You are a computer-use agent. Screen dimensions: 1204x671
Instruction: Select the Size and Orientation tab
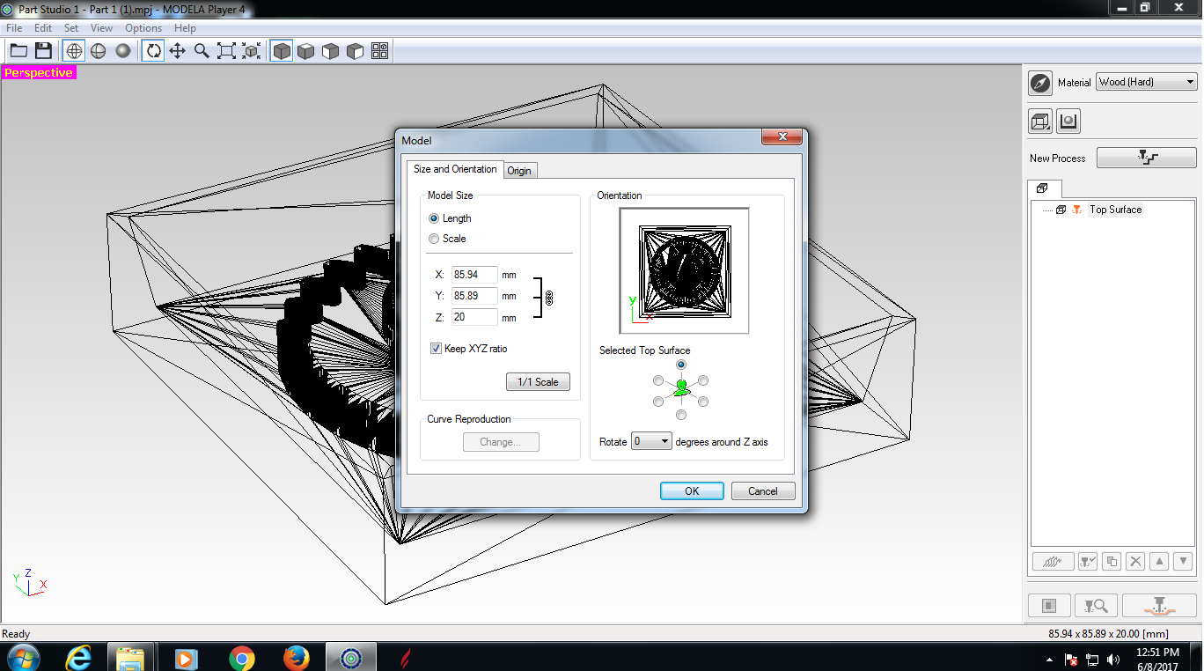455,169
